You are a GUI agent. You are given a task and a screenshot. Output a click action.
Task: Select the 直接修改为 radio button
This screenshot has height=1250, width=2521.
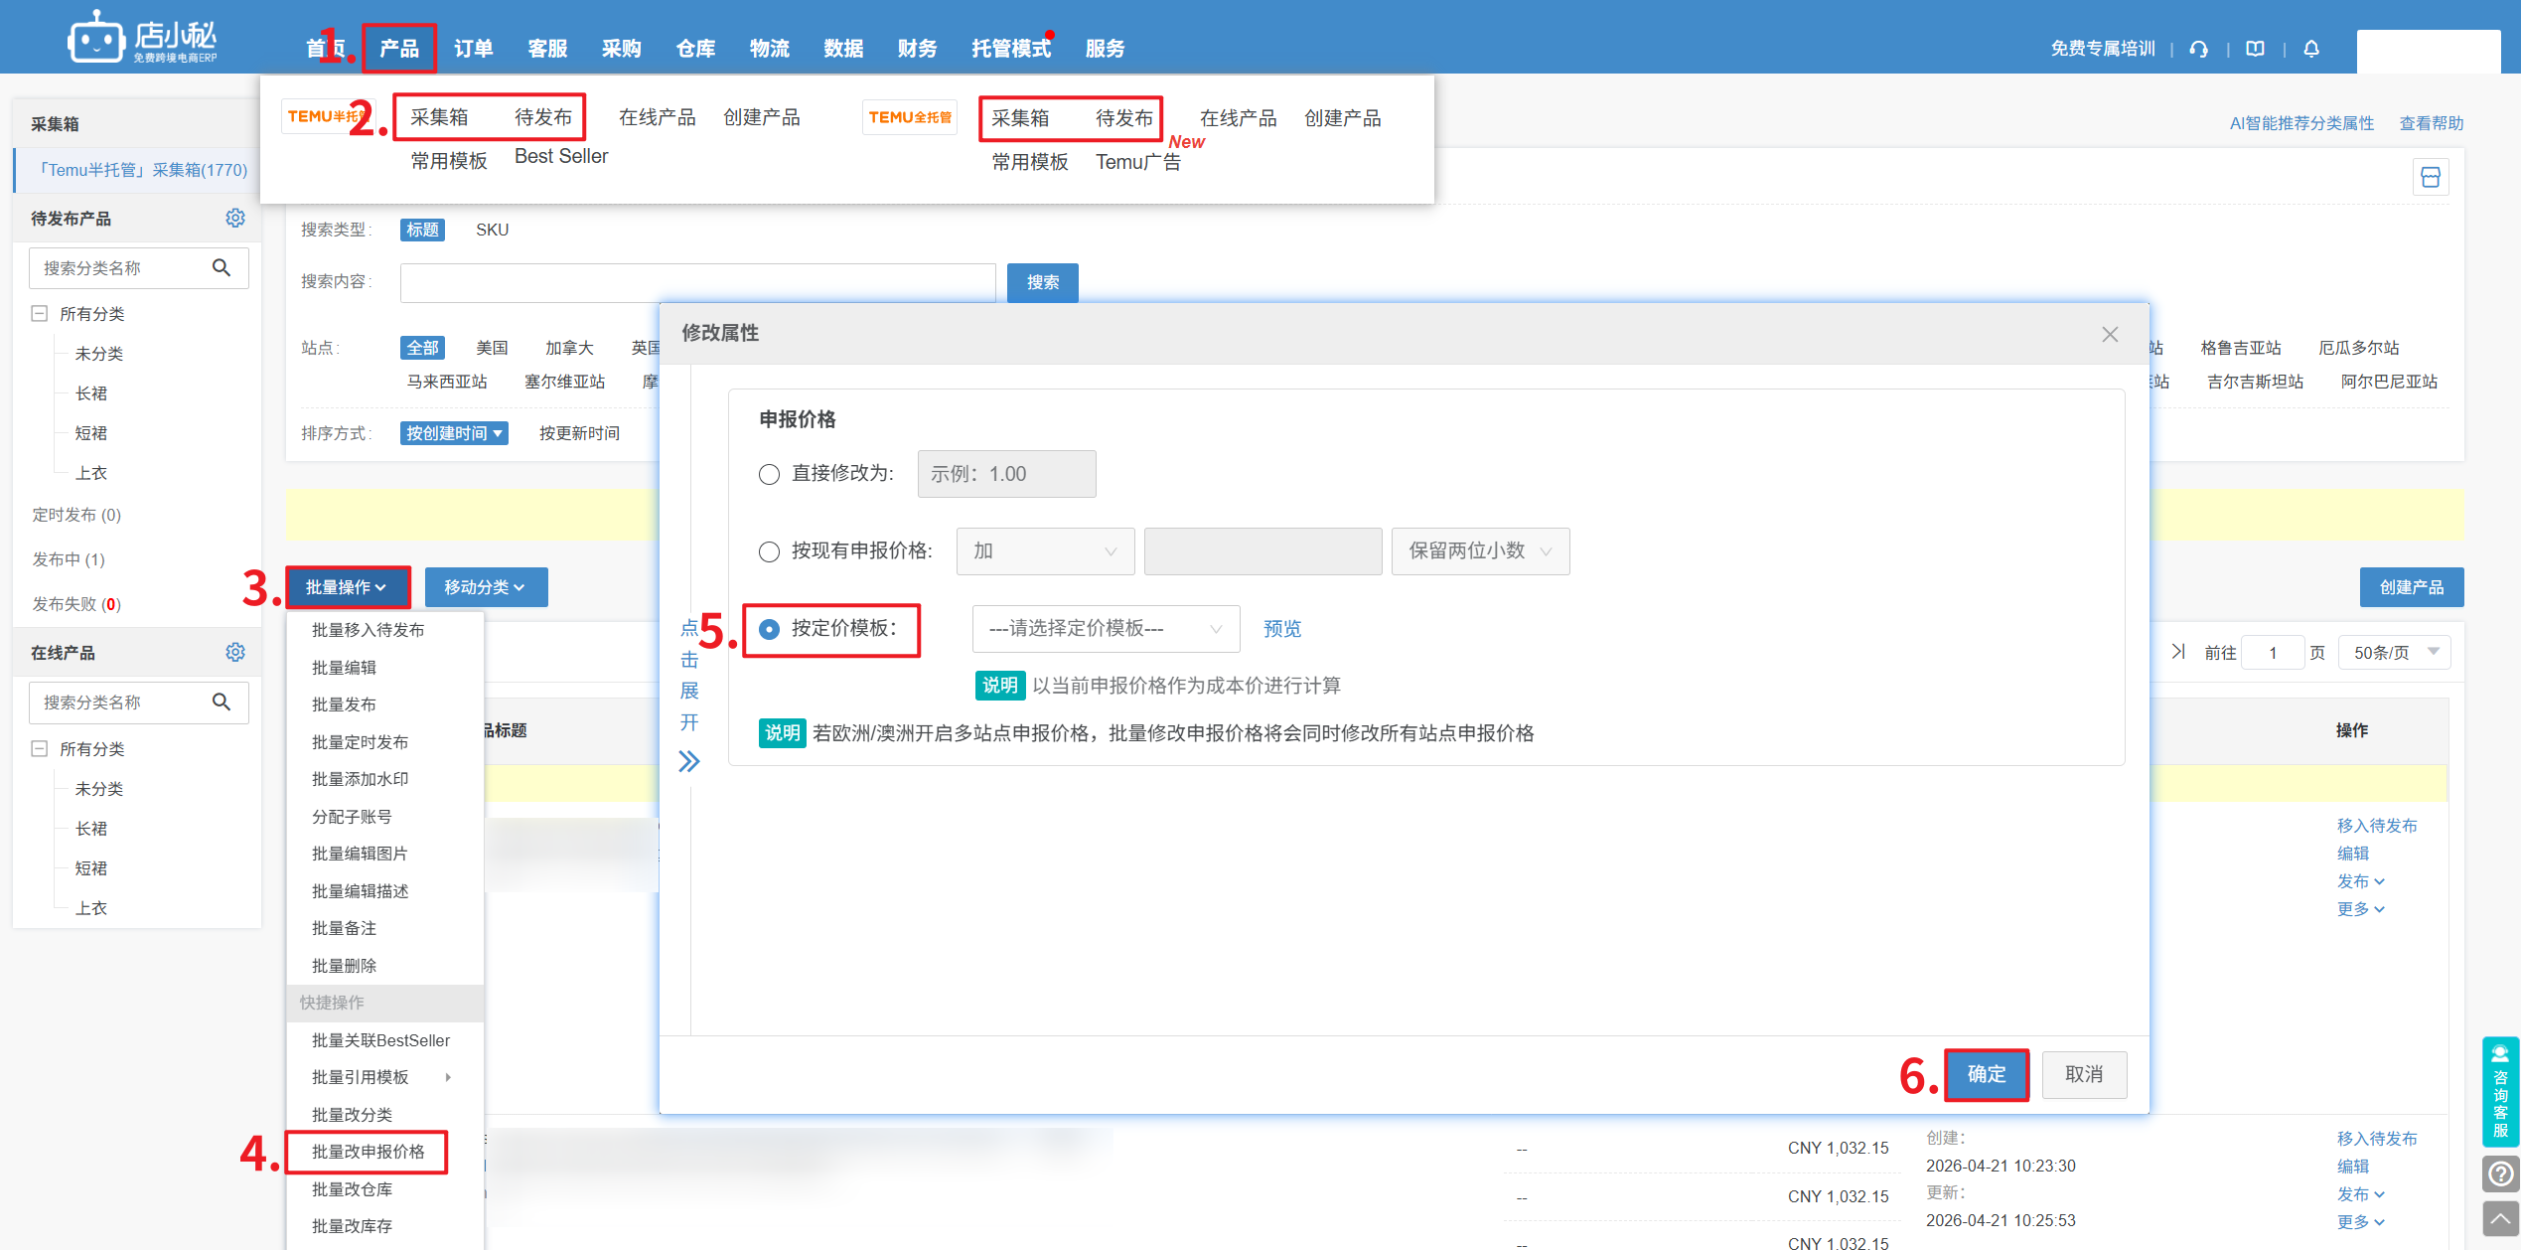click(x=769, y=474)
